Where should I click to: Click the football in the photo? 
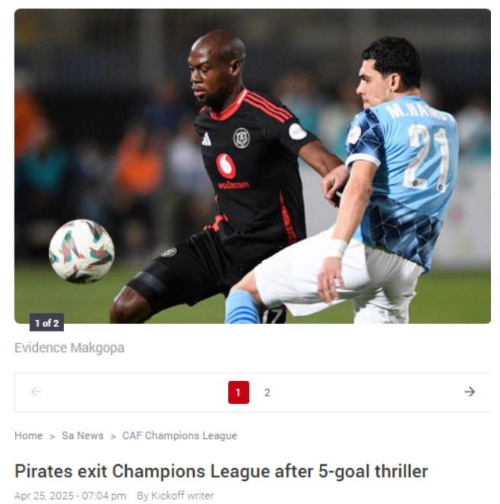coord(82,251)
